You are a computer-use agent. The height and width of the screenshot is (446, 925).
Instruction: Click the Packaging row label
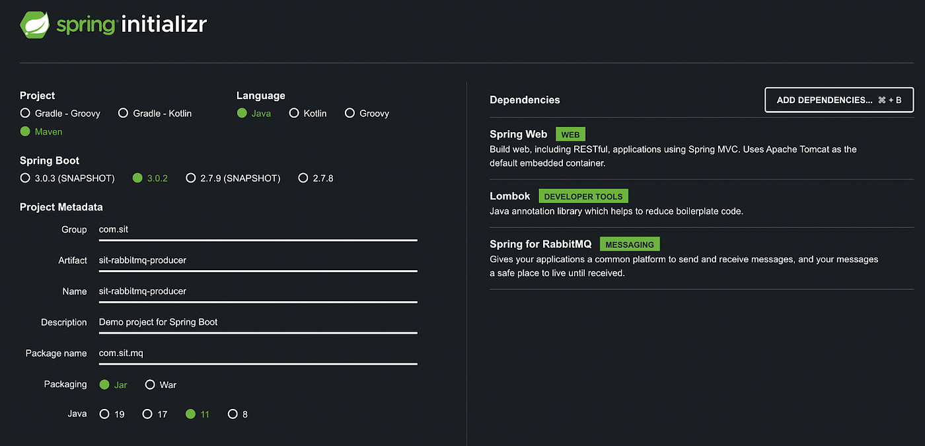pyautogui.click(x=65, y=385)
